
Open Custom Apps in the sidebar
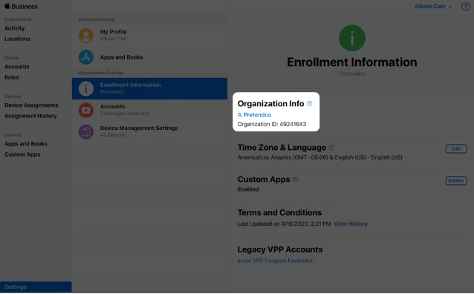click(22, 154)
